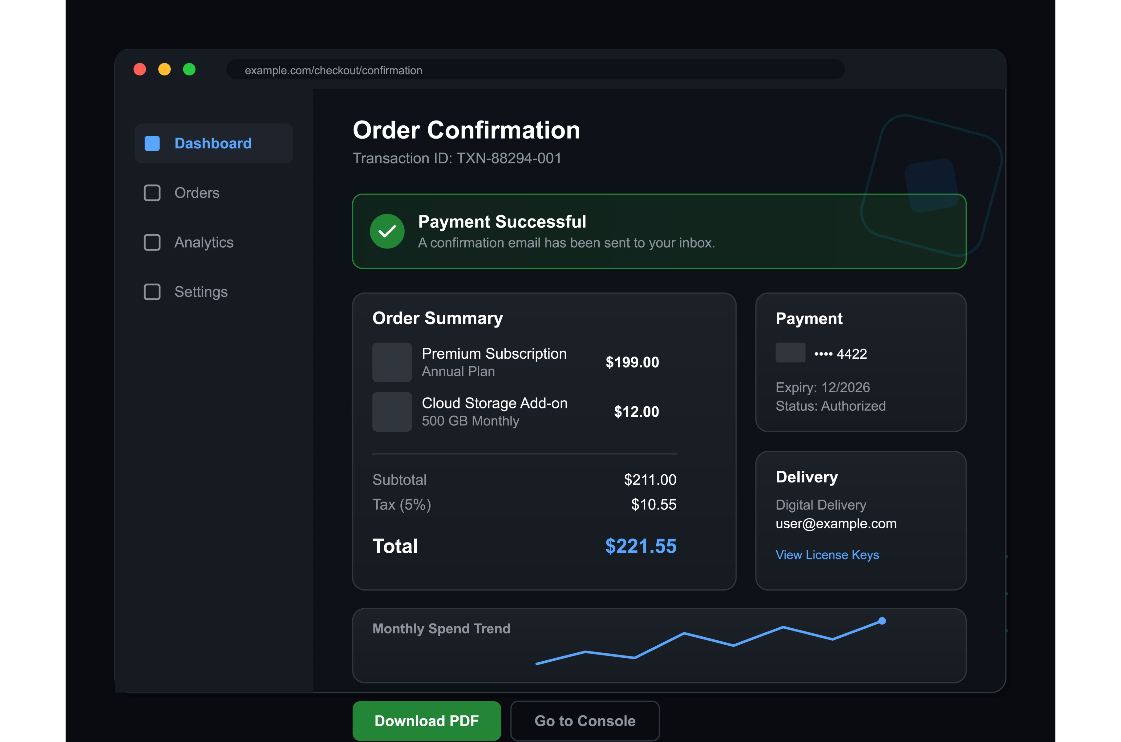Image resolution: width=1121 pixels, height=742 pixels.
Task: Click the Settings sidebar icon
Action: pyautogui.click(x=152, y=292)
